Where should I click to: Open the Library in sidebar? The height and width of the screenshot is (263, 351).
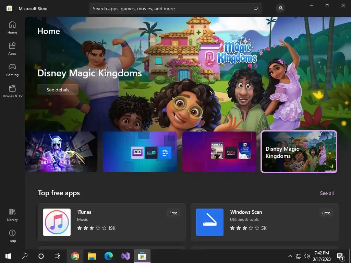(x=12, y=215)
